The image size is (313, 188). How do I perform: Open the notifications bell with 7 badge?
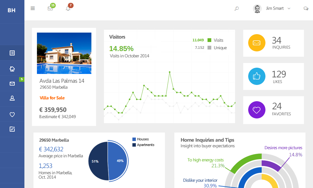pos(68,8)
